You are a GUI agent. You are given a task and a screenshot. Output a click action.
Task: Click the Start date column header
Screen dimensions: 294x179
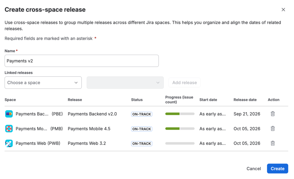(208, 100)
